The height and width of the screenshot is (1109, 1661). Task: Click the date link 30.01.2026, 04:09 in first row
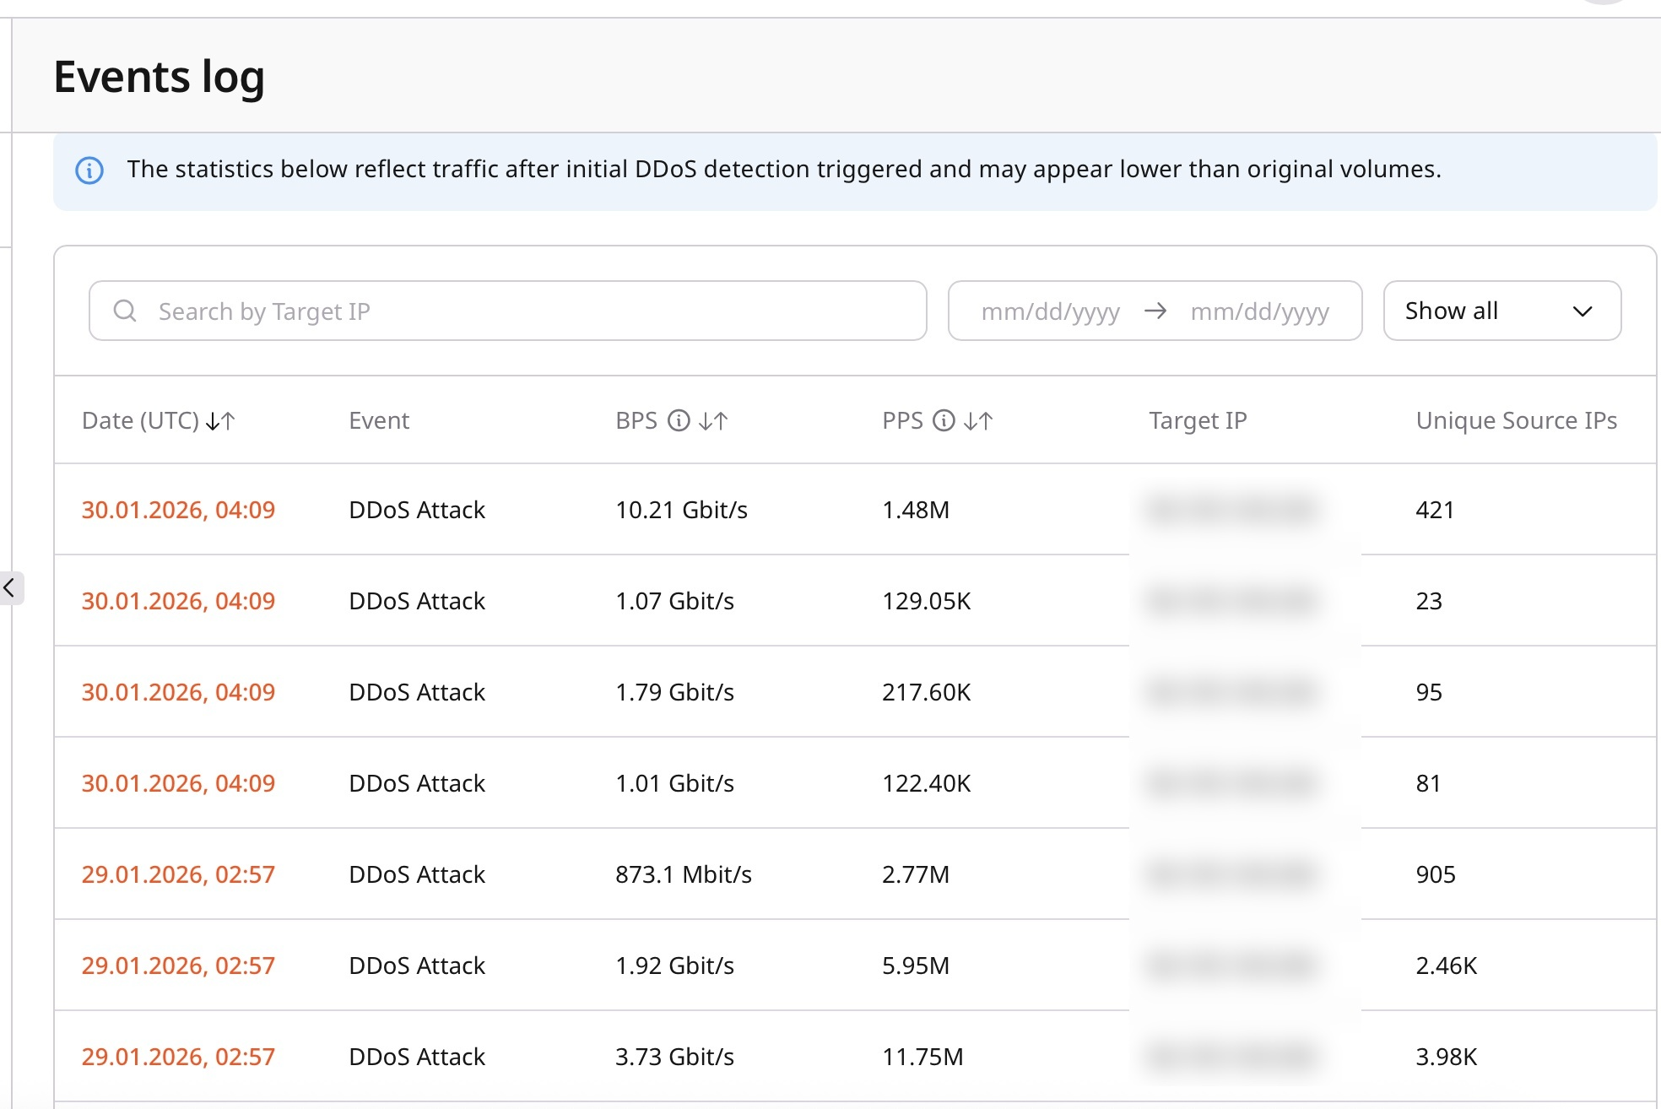point(178,510)
